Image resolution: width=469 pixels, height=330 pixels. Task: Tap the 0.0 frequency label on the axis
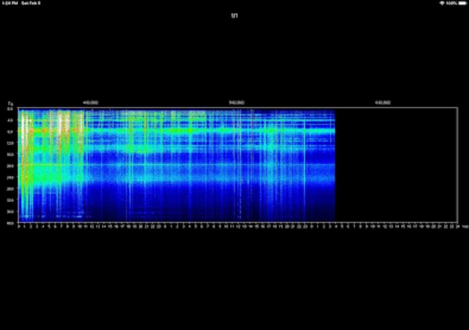click(11, 110)
